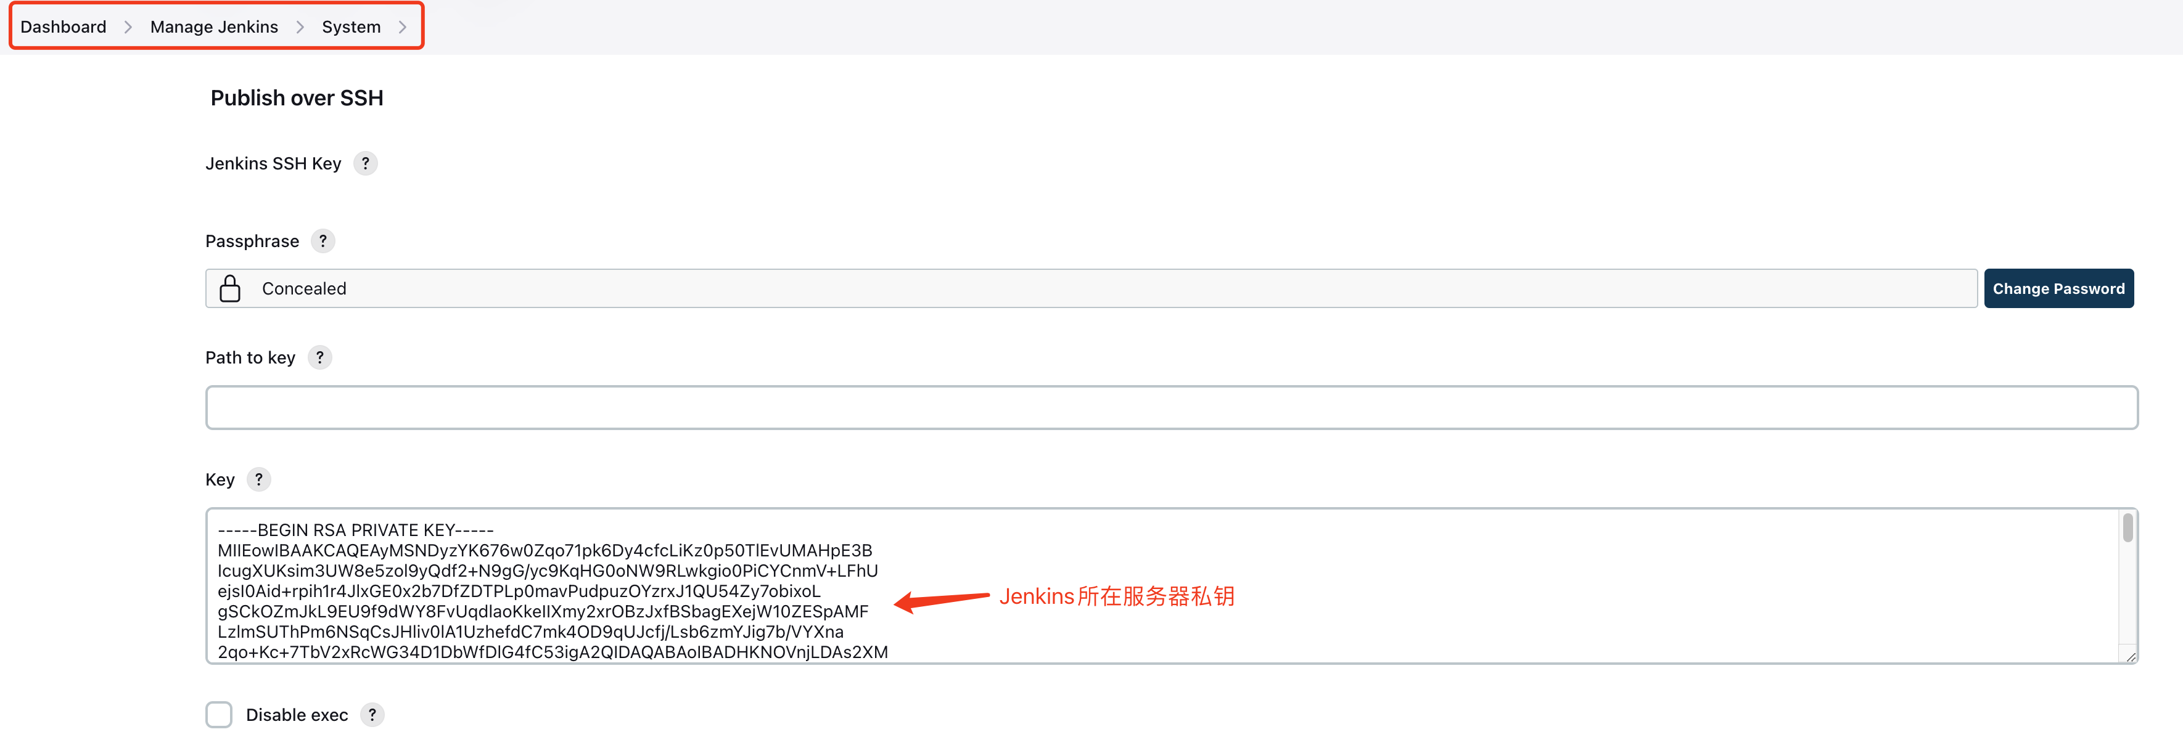Open chevron menu after System breadcrumb

pyautogui.click(x=403, y=27)
